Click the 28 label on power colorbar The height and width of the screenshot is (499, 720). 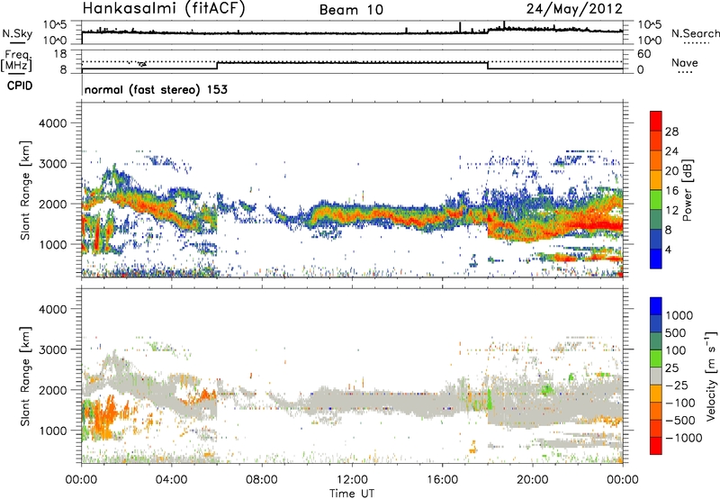tap(671, 132)
